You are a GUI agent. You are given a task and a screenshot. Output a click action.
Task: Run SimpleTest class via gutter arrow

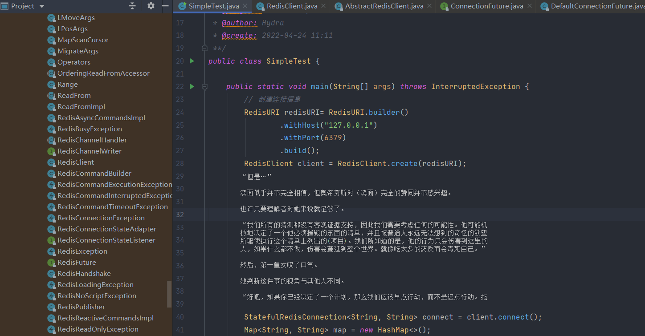(192, 61)
